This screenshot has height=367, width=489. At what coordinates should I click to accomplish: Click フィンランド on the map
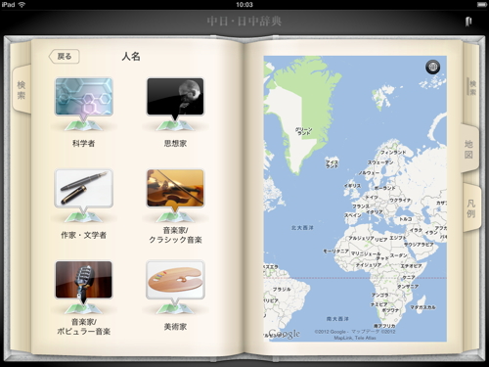393,152
